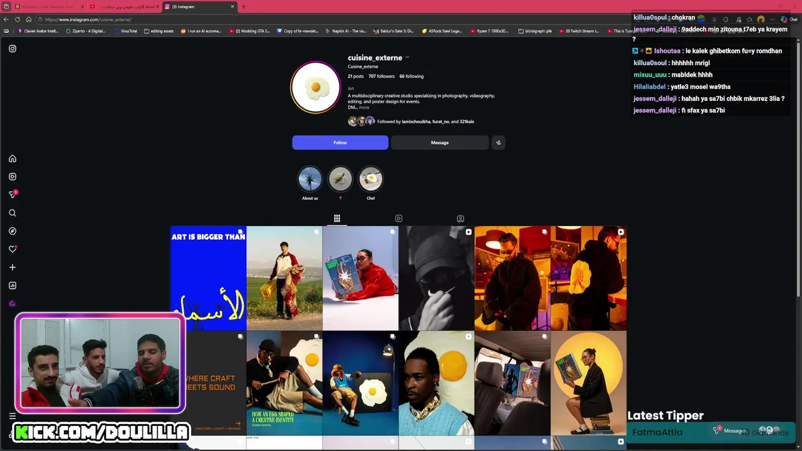Screen dimensions: 802x451
Task: Open Notifications heart icon
Action: [x=13, y=249]
